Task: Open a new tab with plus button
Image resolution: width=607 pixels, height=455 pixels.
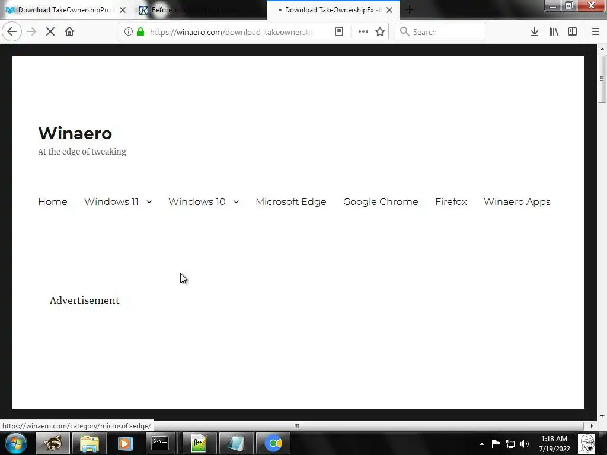Action: tap(410, 10)
